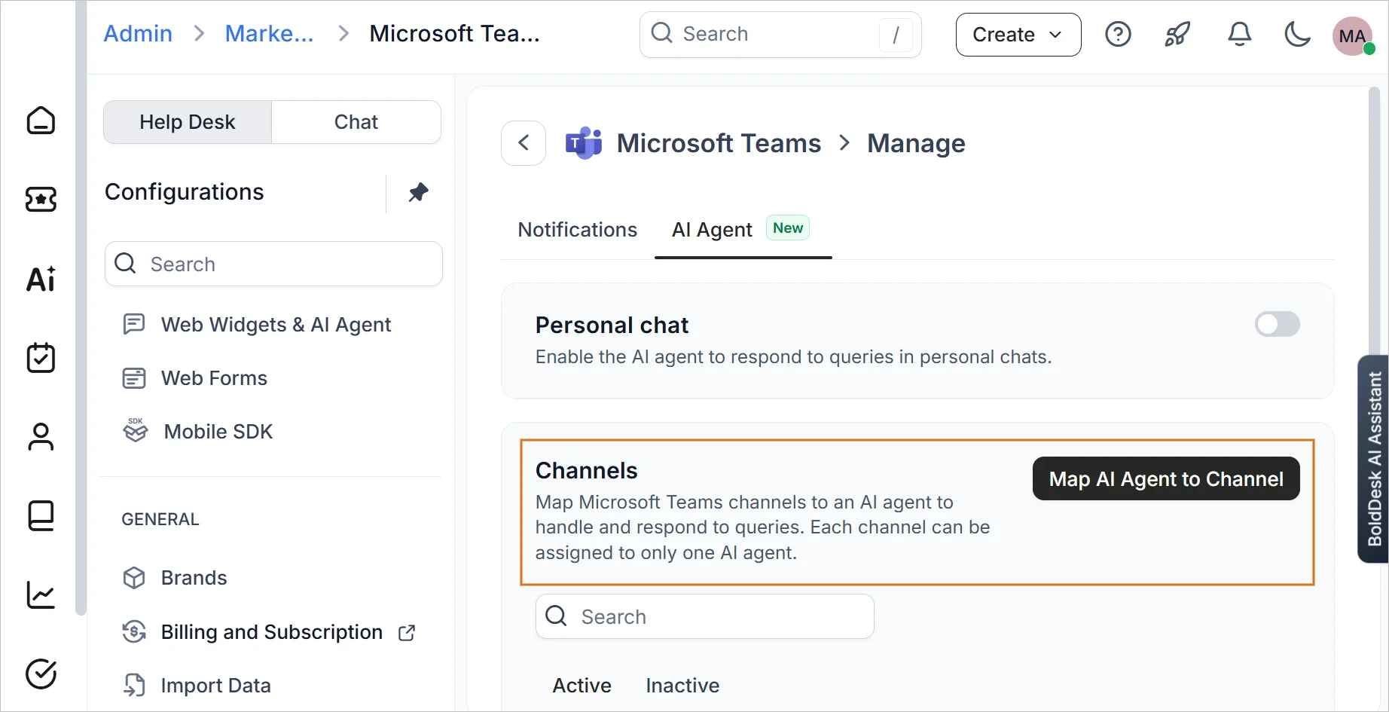Open the MA user avatar menu
The width and height of the screenshot is (1389, 712).
click(x=1352, y=35)
